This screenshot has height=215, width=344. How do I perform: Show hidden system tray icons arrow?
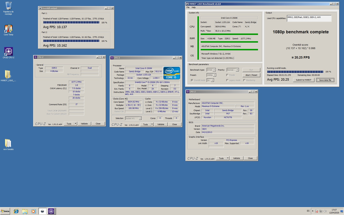313,211
